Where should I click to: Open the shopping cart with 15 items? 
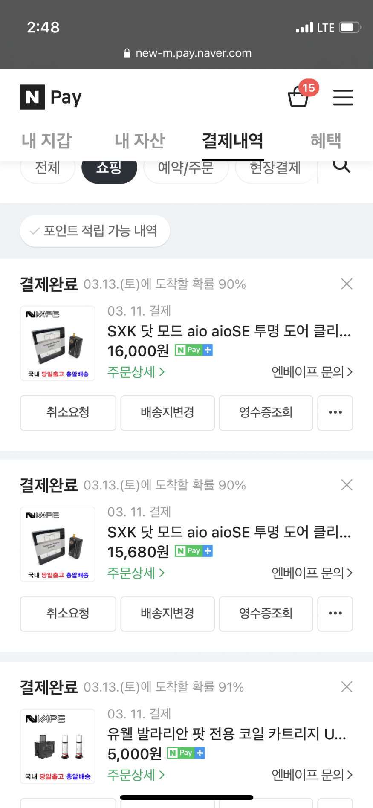tap(299, 96)
